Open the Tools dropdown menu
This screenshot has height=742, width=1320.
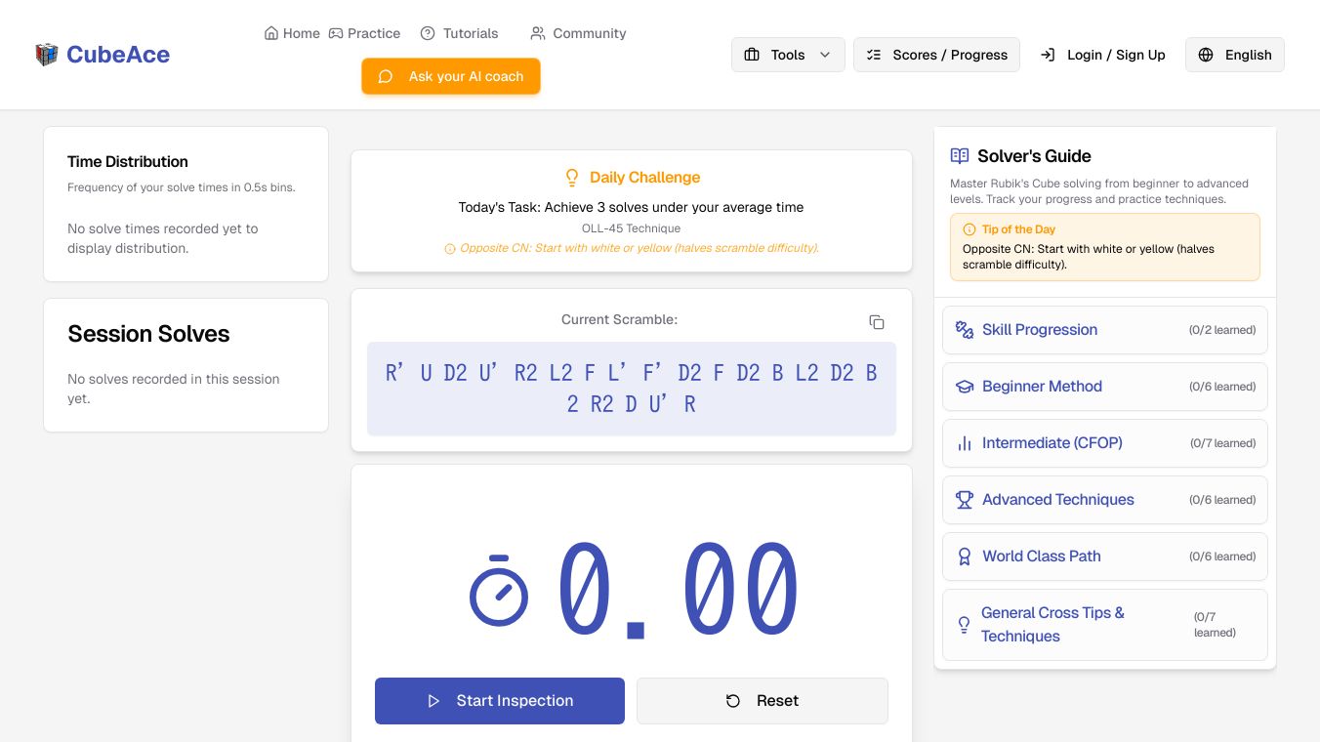point(788,55)
